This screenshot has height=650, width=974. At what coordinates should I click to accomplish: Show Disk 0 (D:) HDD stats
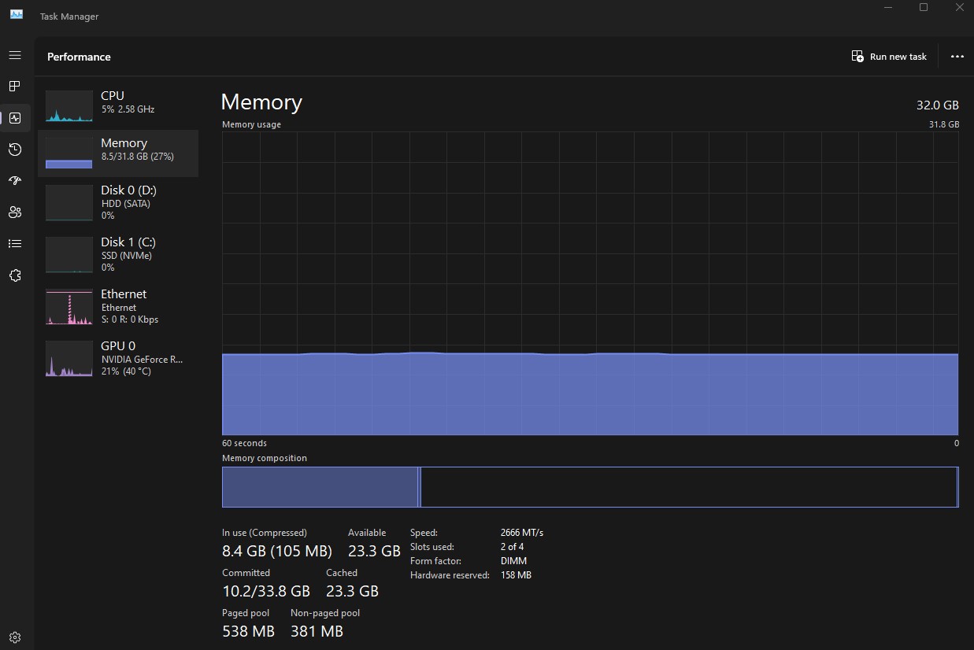point(118,202)
